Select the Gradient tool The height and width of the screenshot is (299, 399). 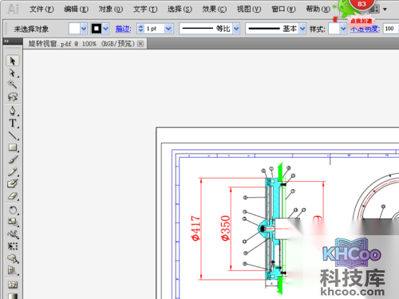pyautogui.click(x=13, y=296)
